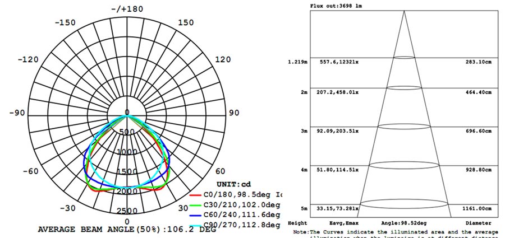Click the average beam angle 106.2 DEG text
505x238 pixels.
point(126,230)
